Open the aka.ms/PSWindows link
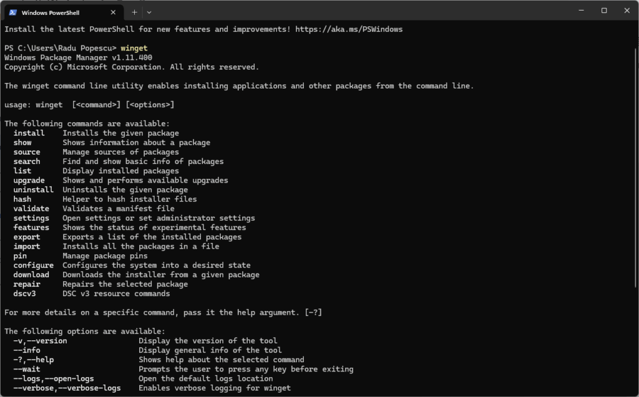Screen dimensions: 639x397 pyautogui.click(x=349, y=29)
